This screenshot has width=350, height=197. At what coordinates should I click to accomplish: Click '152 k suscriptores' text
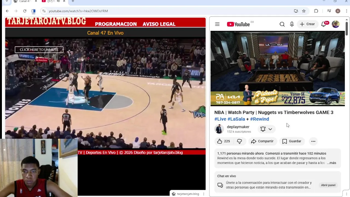pyautogui.click(x=239, y=132)
